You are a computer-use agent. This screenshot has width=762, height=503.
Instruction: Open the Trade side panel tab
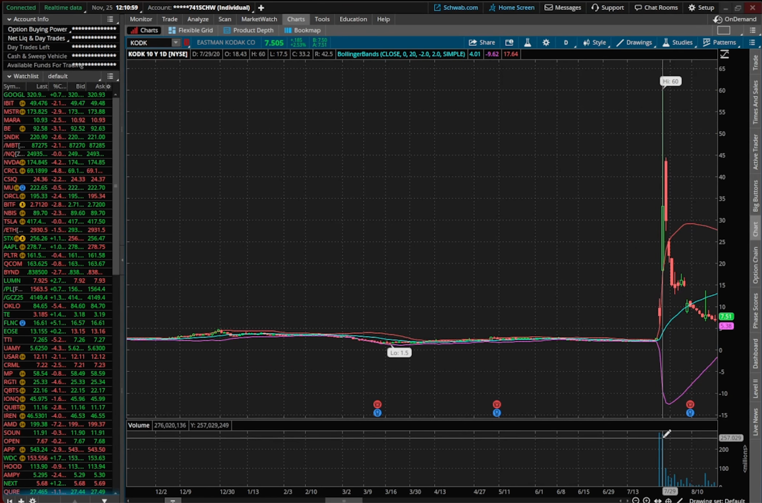point(755,62)
